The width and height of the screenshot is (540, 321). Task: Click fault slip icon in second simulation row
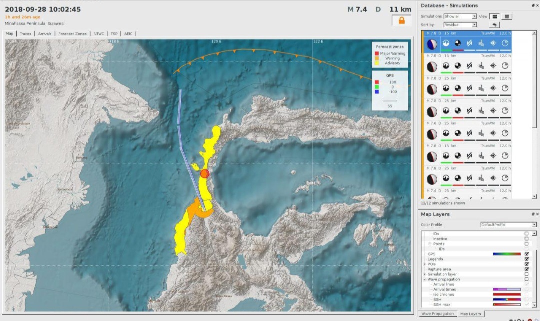click(x=469, y=65)
